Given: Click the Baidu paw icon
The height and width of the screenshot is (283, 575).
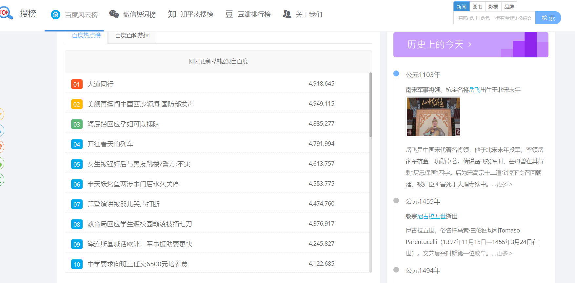Looking at the screenshot, I should (56, 15).
